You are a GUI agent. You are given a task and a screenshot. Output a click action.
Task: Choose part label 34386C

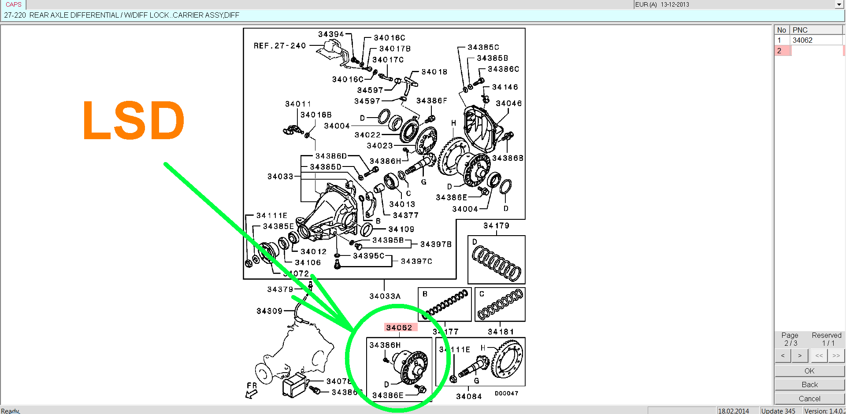click(503, 69)
